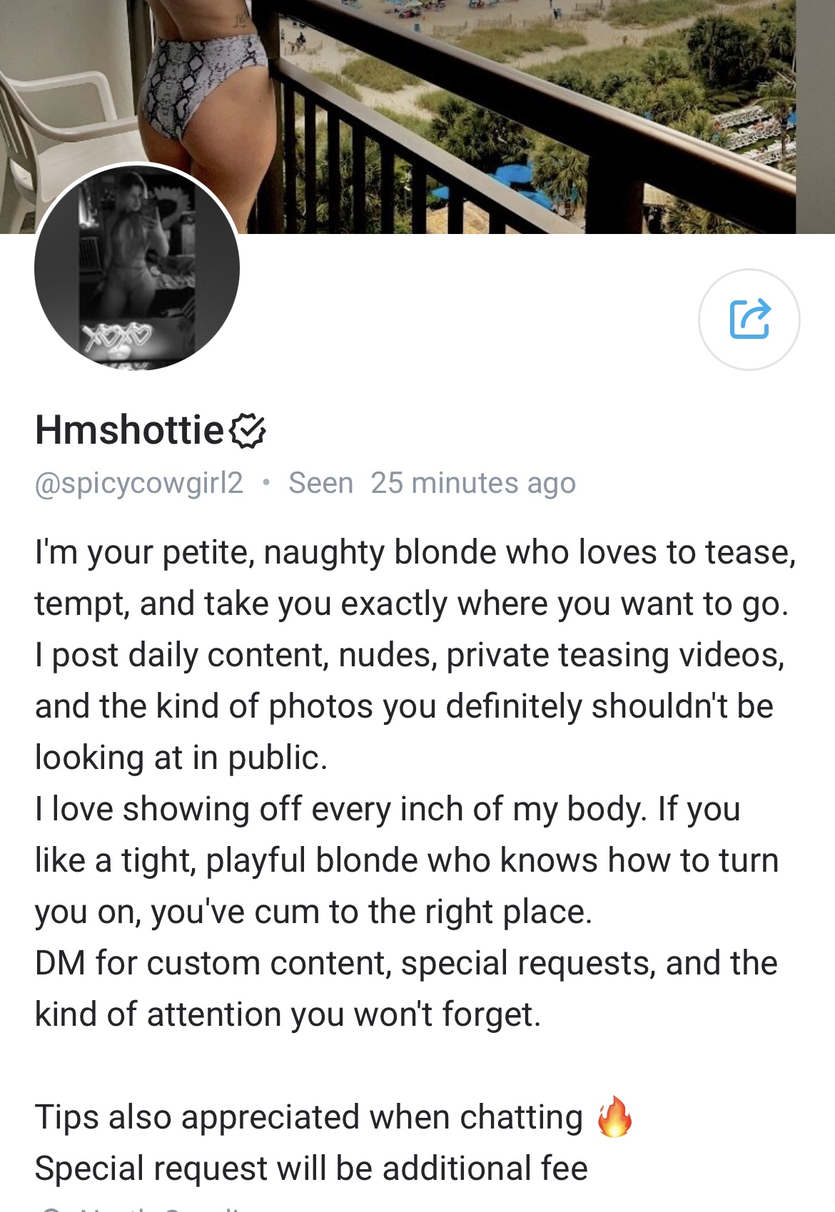Click the "DM for custom content" line

(406, 963)
